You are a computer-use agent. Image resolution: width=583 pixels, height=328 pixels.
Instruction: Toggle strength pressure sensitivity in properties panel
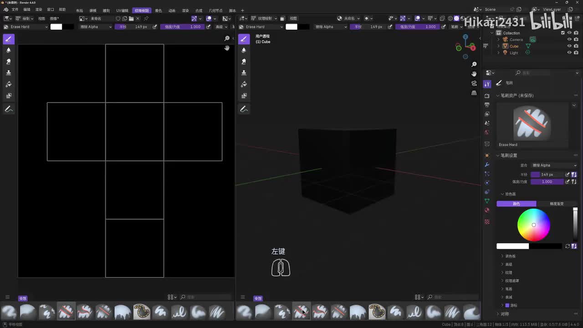[568, 182]
